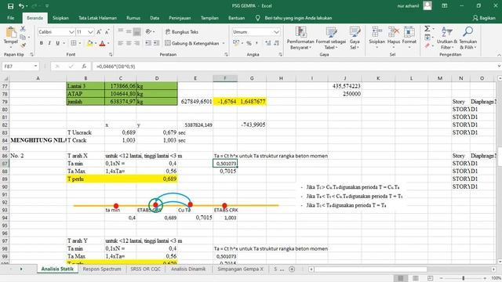Apply the red font color
The width and height of the screenshot is (502, 282).
[x=103, y=43]
